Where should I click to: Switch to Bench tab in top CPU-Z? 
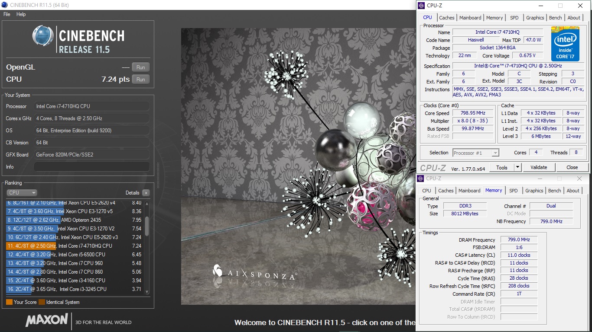tap(556, 18)
